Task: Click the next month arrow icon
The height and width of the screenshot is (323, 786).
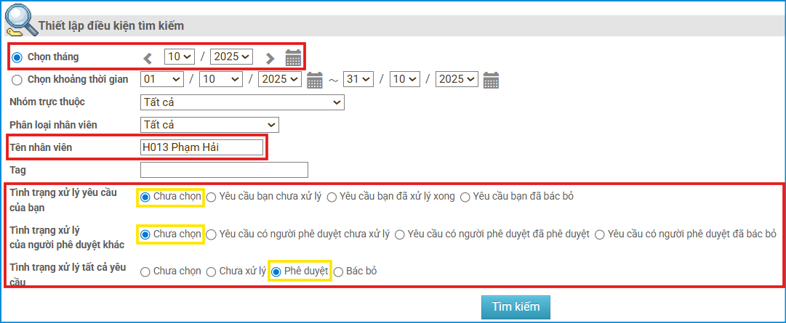Action: (x=270, y=58)
